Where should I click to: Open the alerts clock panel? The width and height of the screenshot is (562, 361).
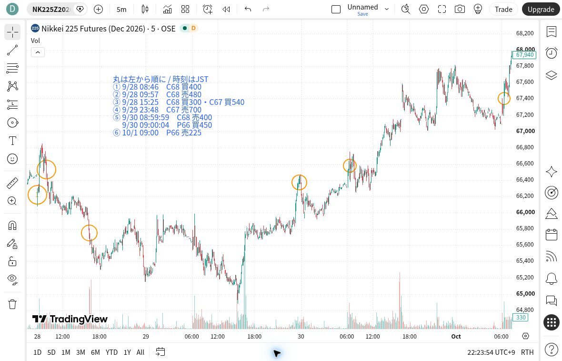pos(551,53)
